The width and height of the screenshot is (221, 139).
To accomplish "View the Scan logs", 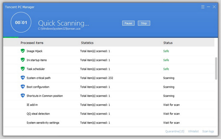I will (208, 131).
